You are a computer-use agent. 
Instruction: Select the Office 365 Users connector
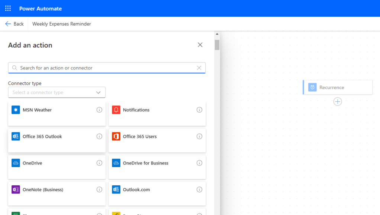140,137
